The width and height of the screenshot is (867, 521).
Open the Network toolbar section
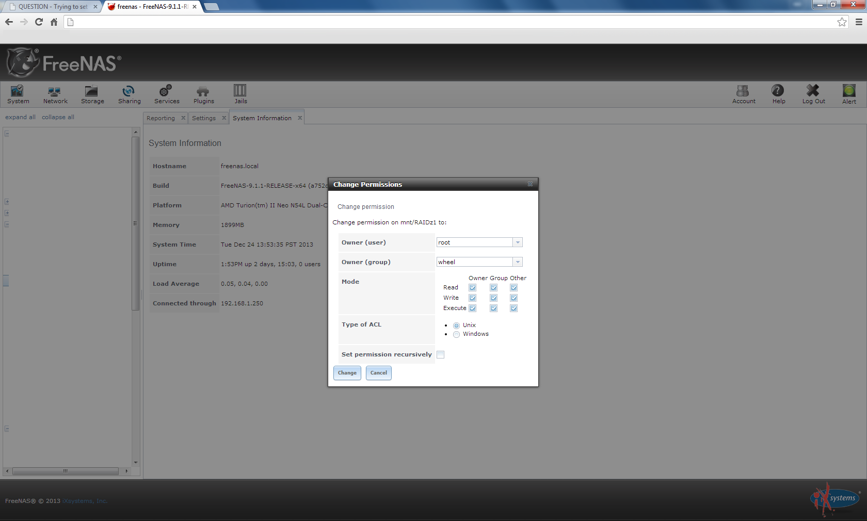coord(55,94)
